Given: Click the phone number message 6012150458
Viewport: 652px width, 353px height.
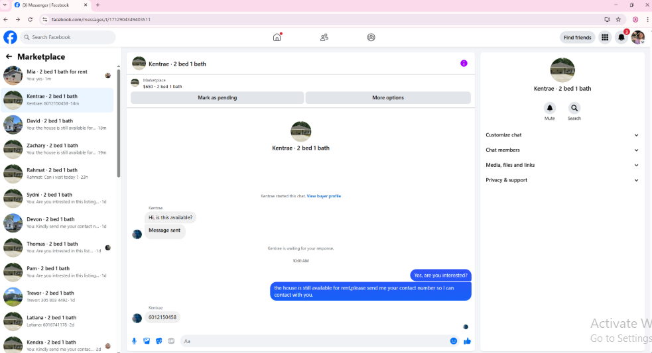Looking at the screenshot, I should coord(162,317).
